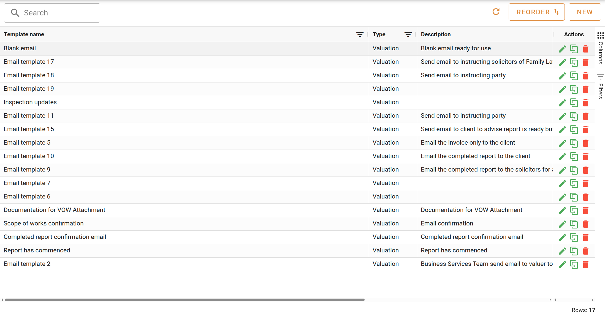Click 'Email the completed report to the client' description
Image resolution: width=605 pixels, height=317 pixels.
pyautogui.click(x=475, y=156)
